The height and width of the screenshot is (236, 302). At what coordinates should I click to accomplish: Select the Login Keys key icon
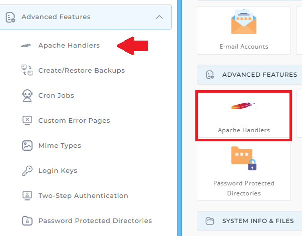click(x=27, y=171)
